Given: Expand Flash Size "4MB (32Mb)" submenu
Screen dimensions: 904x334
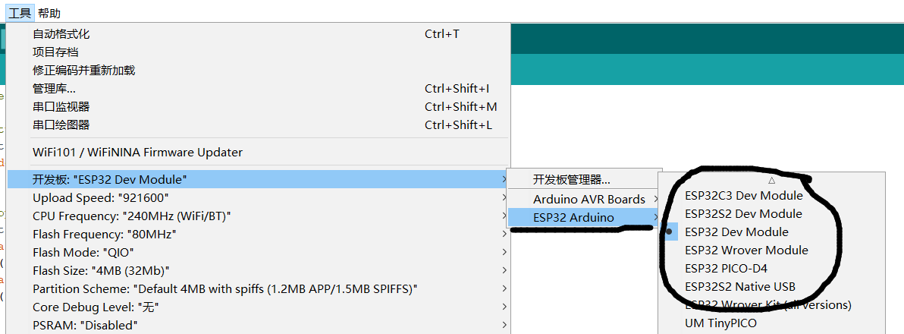Looking at the screenshot, I should pyautogui.click(x=259, y=270).
